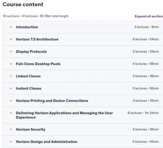Expand Full-Clone Desktop Pools chevron

[x=11, y=64]
